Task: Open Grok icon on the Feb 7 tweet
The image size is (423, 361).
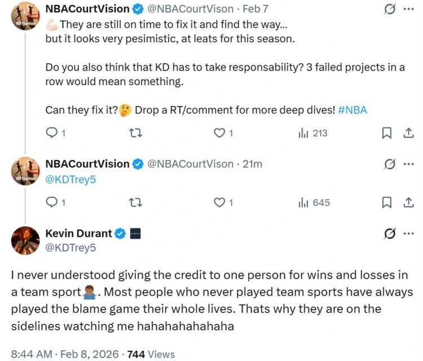Action: coord(389,9)
